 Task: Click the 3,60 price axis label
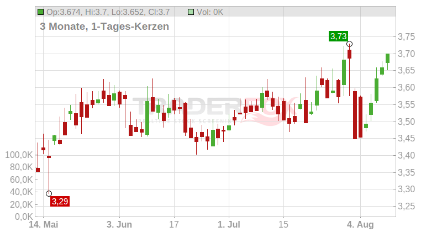pyautogui.click(x=406, y=88)
